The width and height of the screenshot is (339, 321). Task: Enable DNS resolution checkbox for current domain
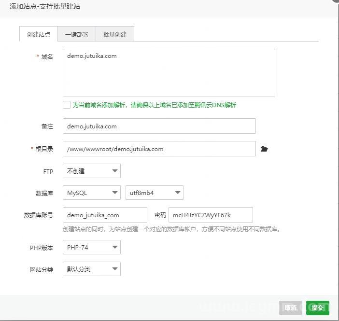67,105
